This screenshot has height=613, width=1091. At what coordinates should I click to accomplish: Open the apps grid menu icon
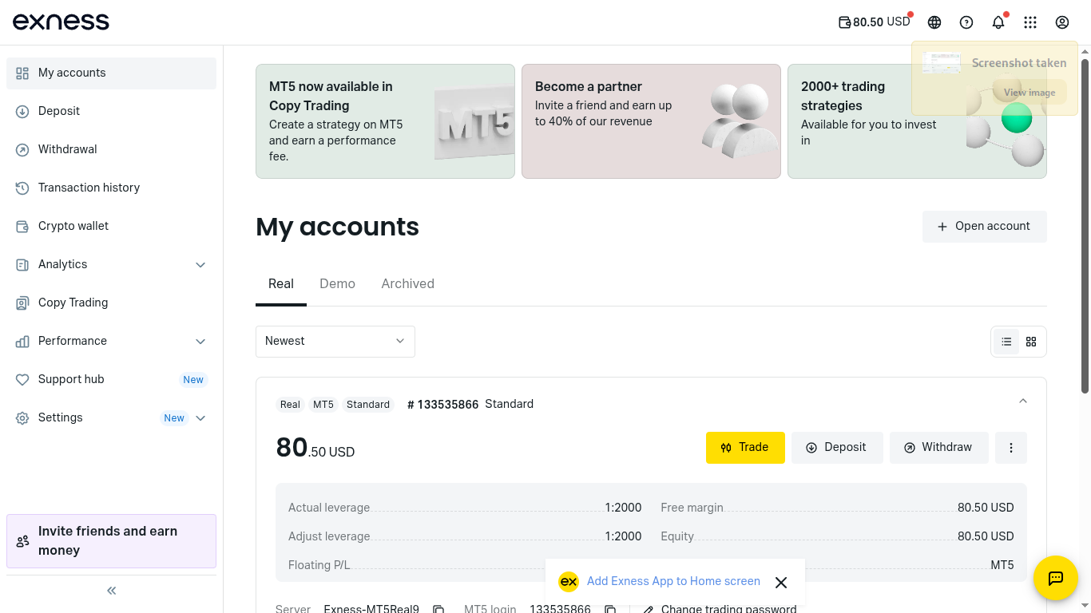click(1030, 22)
